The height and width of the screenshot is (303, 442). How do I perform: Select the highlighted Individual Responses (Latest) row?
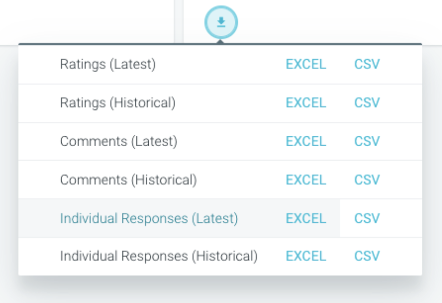click(x=220, y=218)
